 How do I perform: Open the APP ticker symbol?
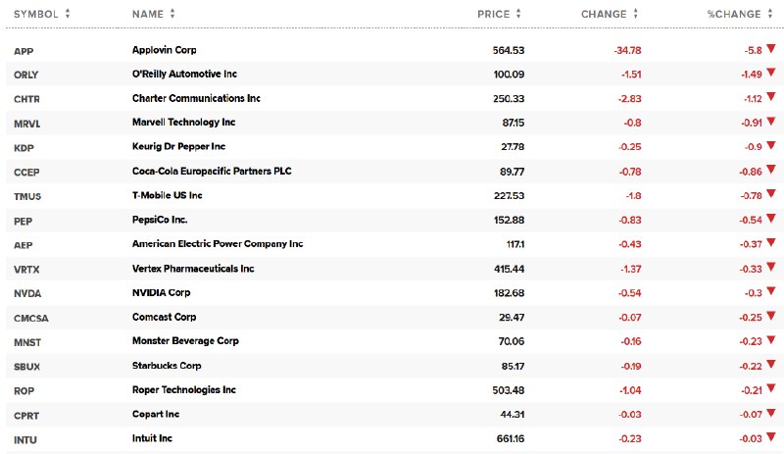[24, 51]
